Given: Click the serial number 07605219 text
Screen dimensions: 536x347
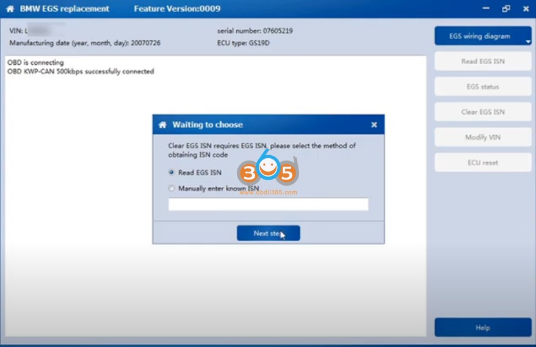Looking at the screenshot, I should pos(255,31).
